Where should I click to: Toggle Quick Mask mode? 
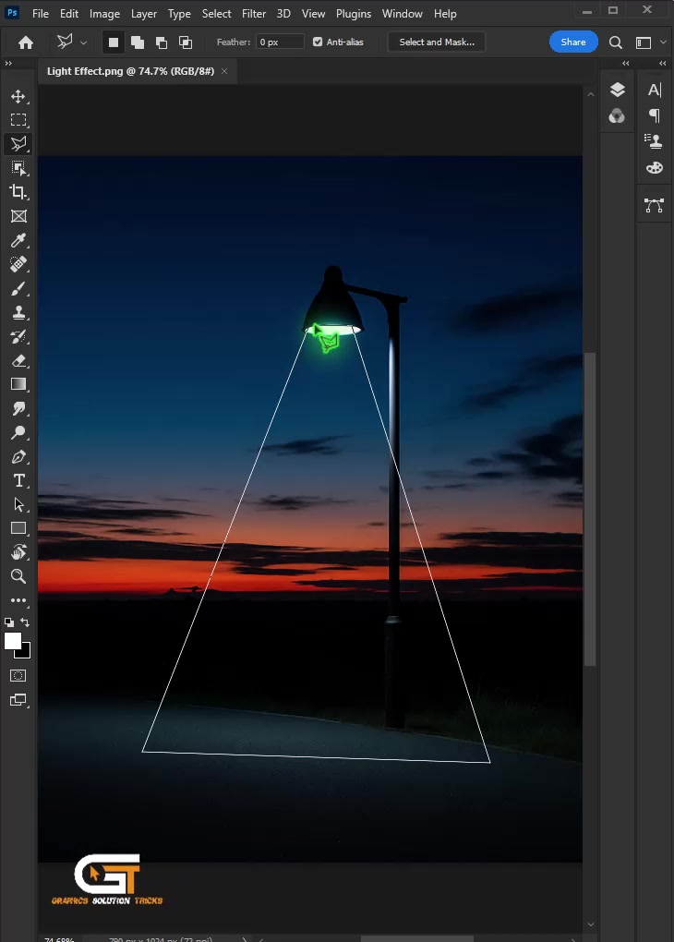click(18, 675)
